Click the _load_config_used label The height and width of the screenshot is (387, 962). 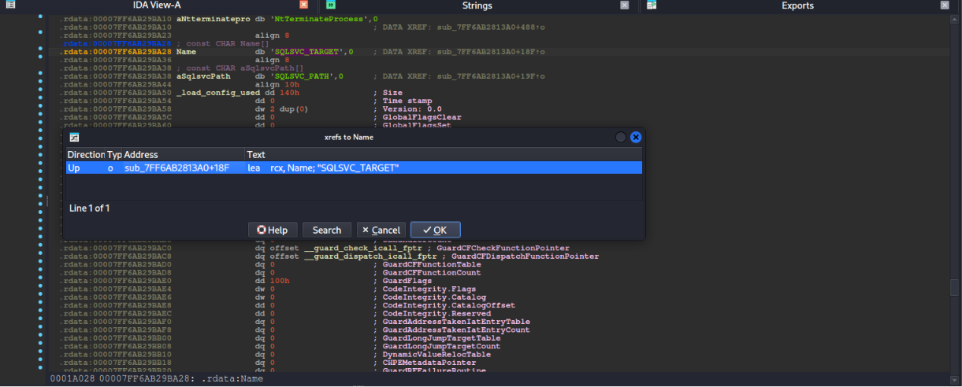coord(218,92)
